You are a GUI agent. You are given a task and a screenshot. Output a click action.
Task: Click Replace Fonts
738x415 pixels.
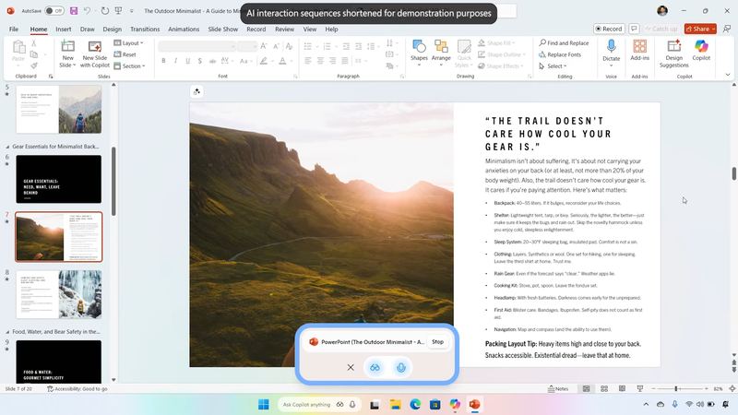[x=560, y=54]
